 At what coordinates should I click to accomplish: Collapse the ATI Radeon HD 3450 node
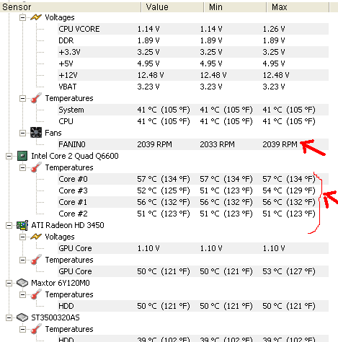coord(9,225)
